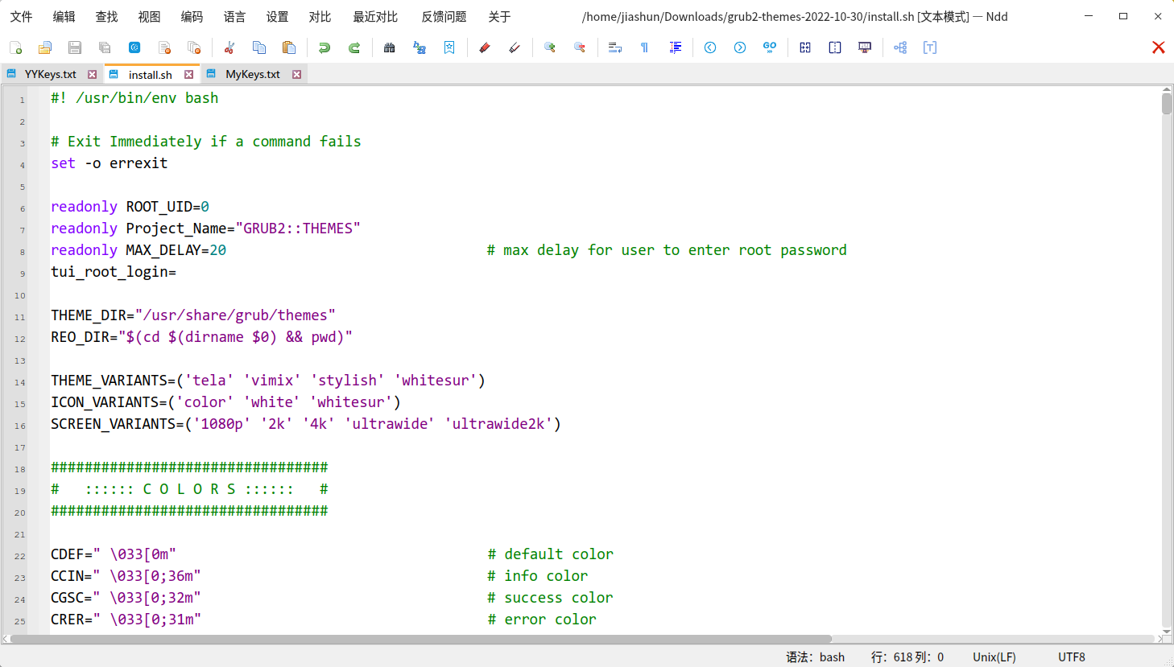Click the bookmark star icon

[x=449, y=48]
